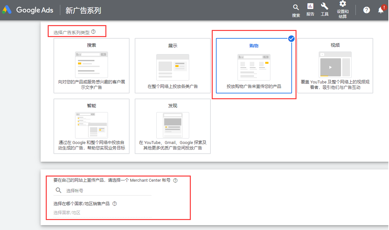Choose the 视频 (Video) campaign type card
Screen dimensions: 389x230
tap(335, 66)
